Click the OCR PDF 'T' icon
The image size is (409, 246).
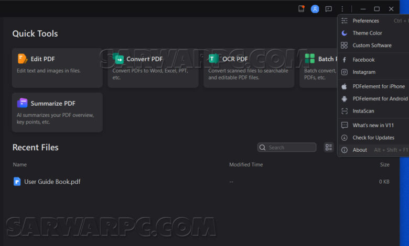tap(213, 59)
